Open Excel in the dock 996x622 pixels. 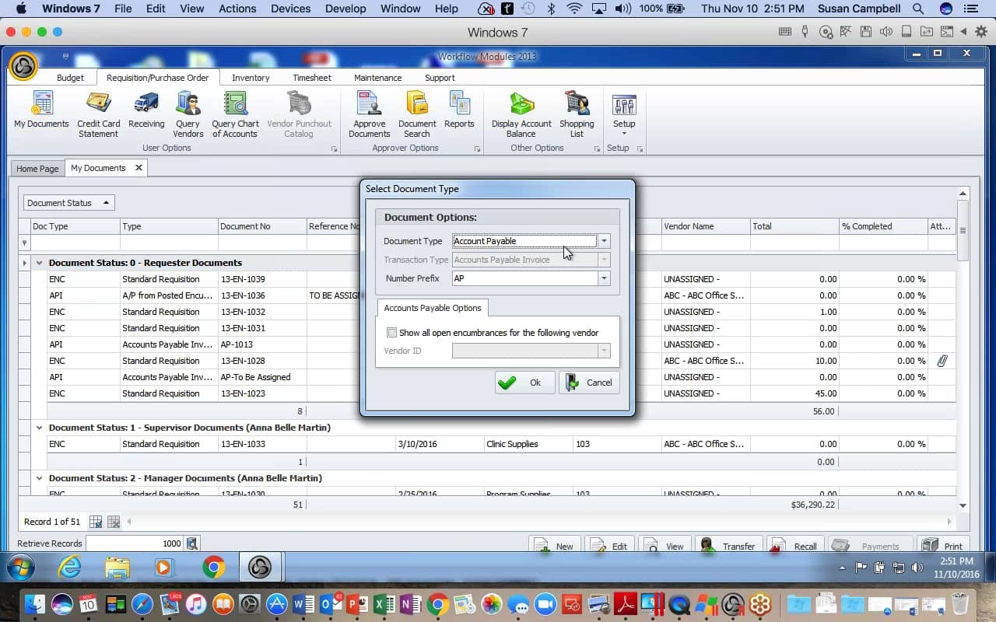(384, 604)
